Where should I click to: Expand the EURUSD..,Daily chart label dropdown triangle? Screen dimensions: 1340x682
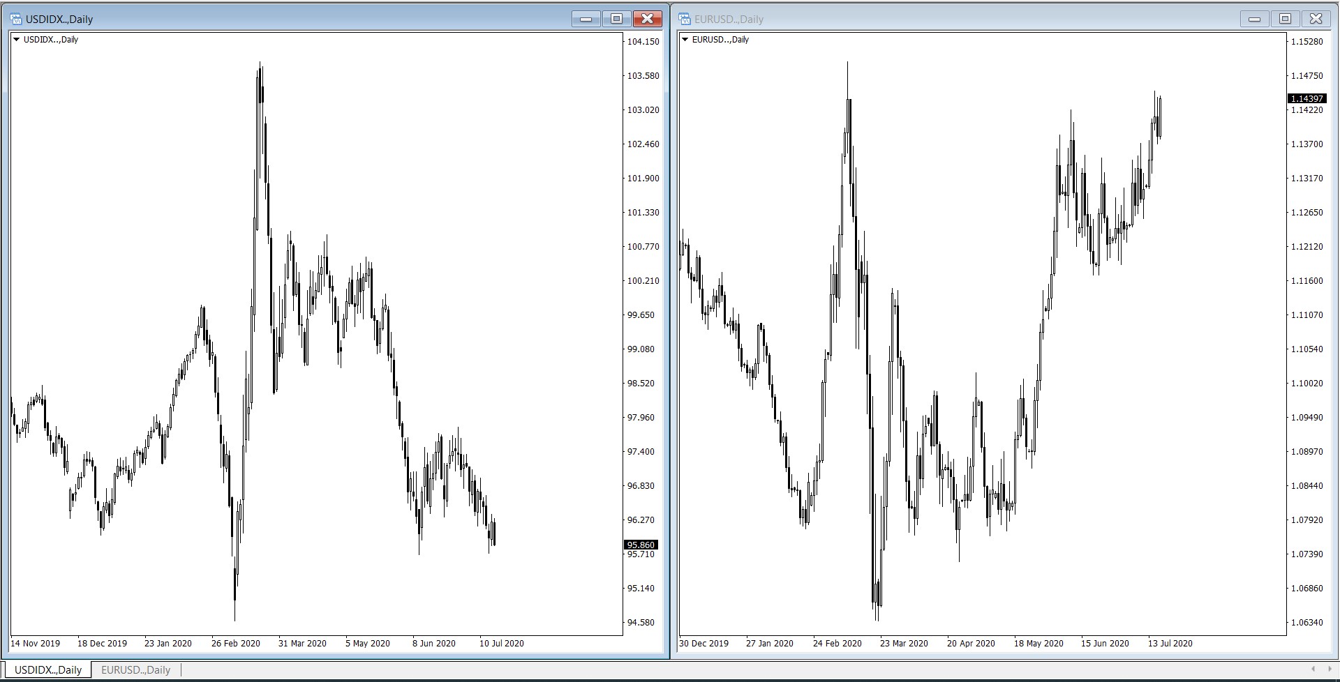[x=685, y=40]
